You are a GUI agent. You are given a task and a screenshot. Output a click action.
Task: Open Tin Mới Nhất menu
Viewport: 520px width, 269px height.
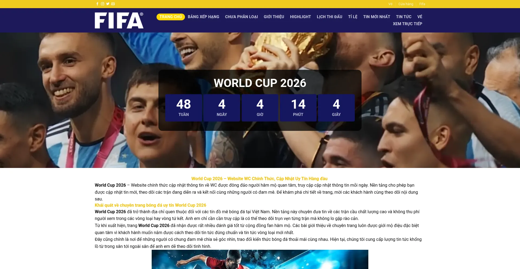coord(376,17)
